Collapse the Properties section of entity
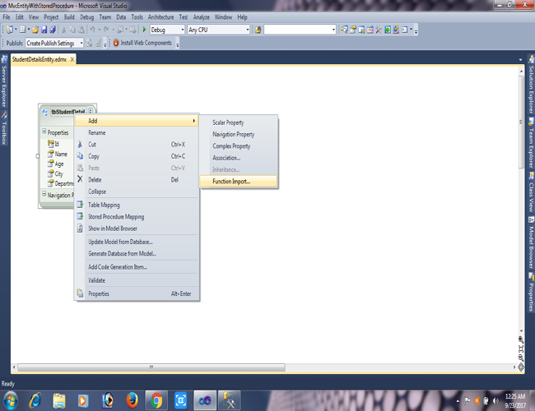The height and width of the screenshot is (411, 535). [44, 132]
